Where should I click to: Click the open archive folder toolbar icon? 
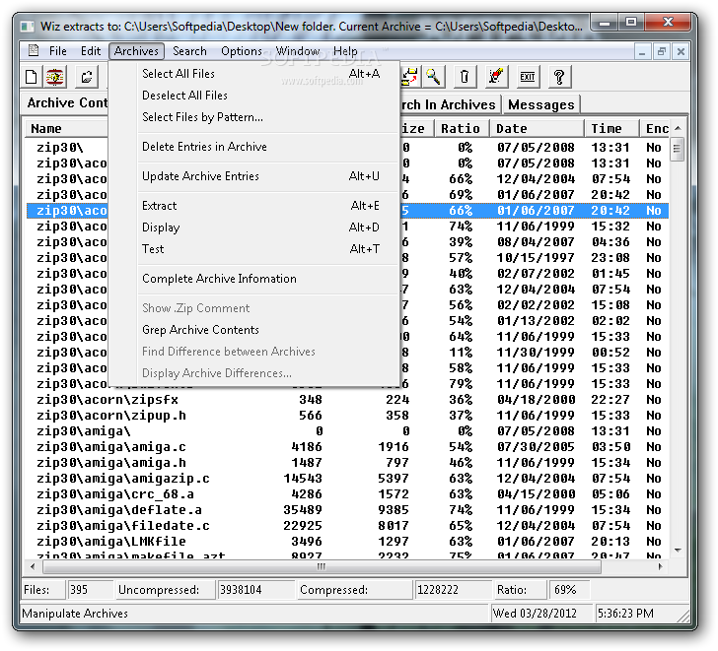tap(87, 77)
